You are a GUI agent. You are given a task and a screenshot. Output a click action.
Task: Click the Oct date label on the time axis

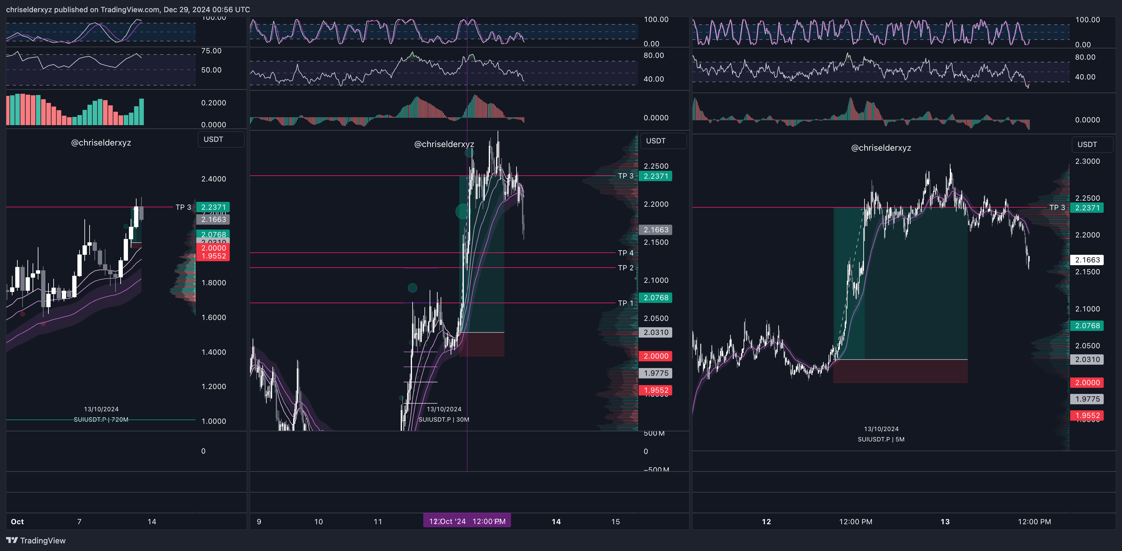[17, 521]
